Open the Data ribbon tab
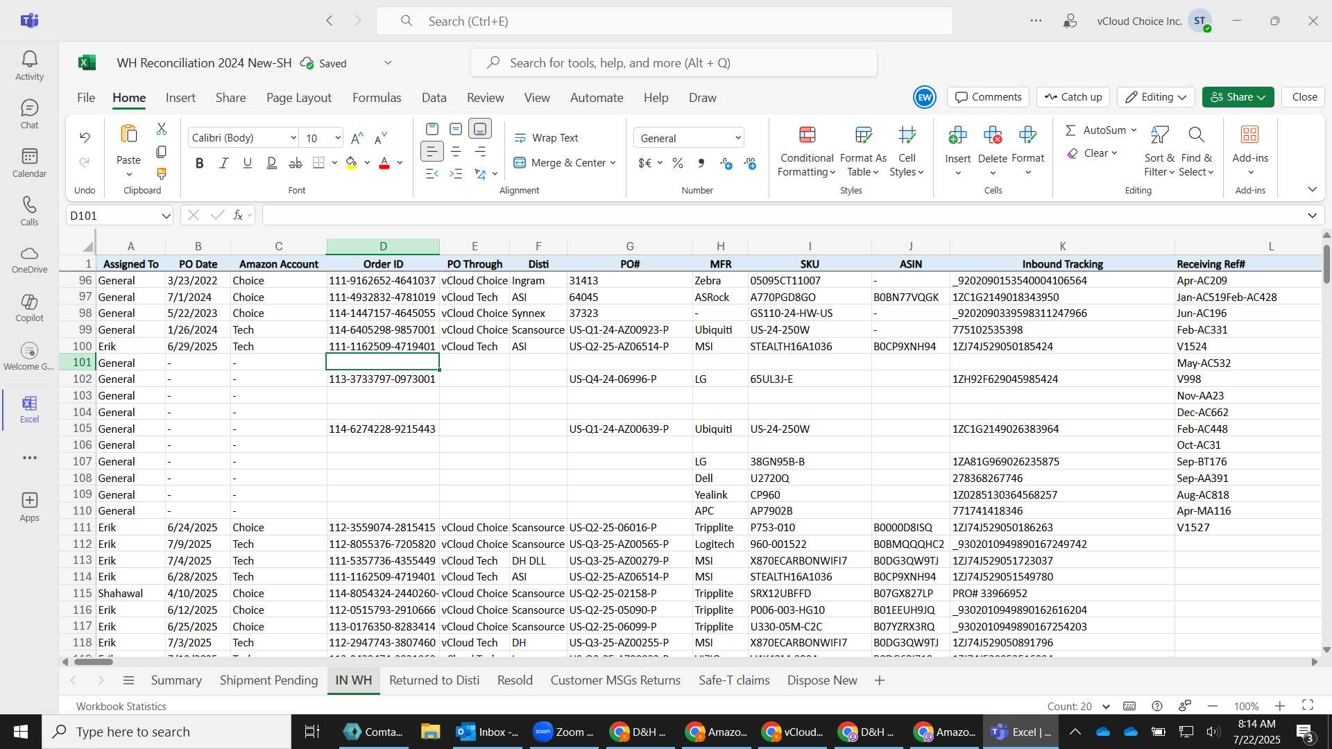This screenshot has height=749, width=1332. point(434,98)
